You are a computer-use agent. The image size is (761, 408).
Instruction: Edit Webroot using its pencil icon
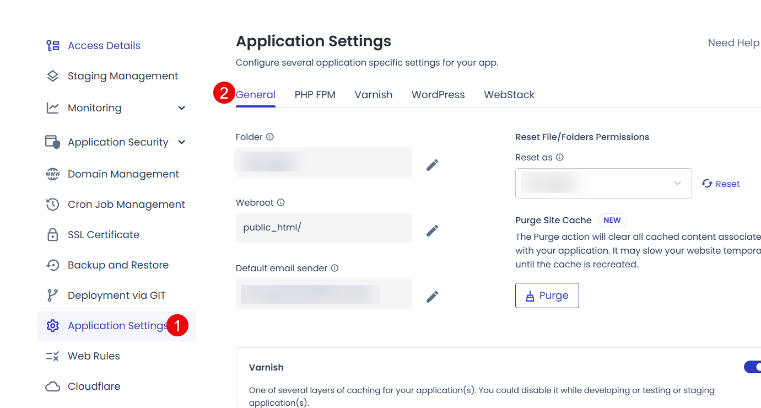click(433, 230)
